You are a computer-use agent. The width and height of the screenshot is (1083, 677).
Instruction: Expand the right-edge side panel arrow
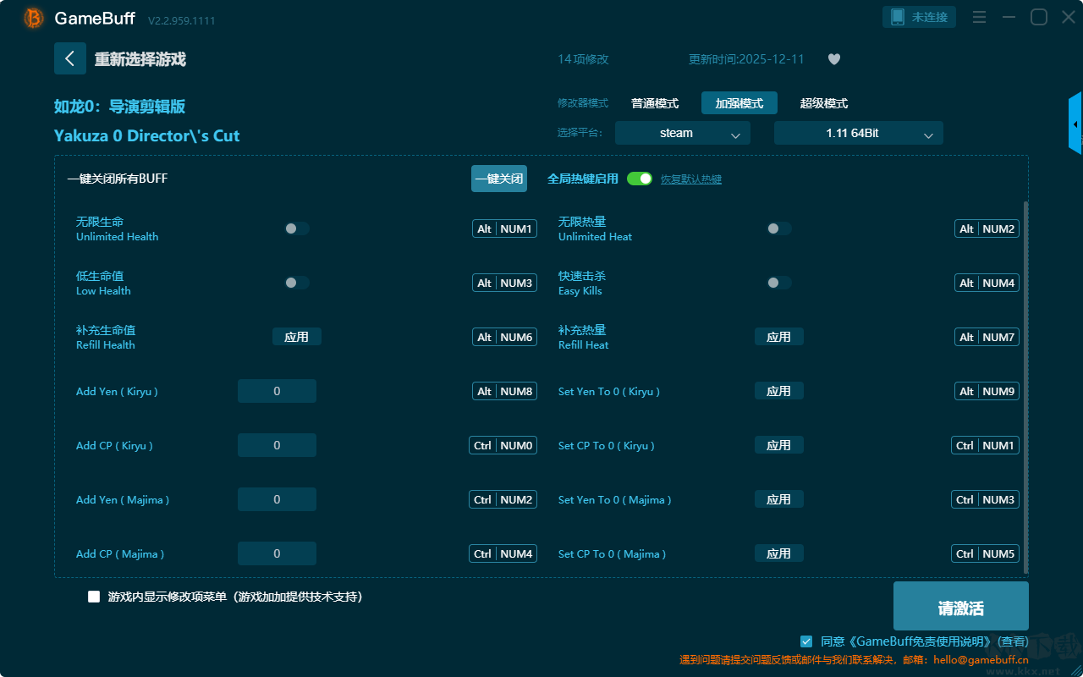pos(1075,124)
